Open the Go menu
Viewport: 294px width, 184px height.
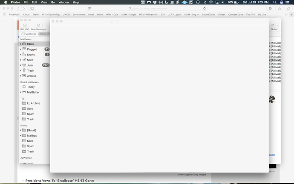pyautogui.click(x=53, y=2)
